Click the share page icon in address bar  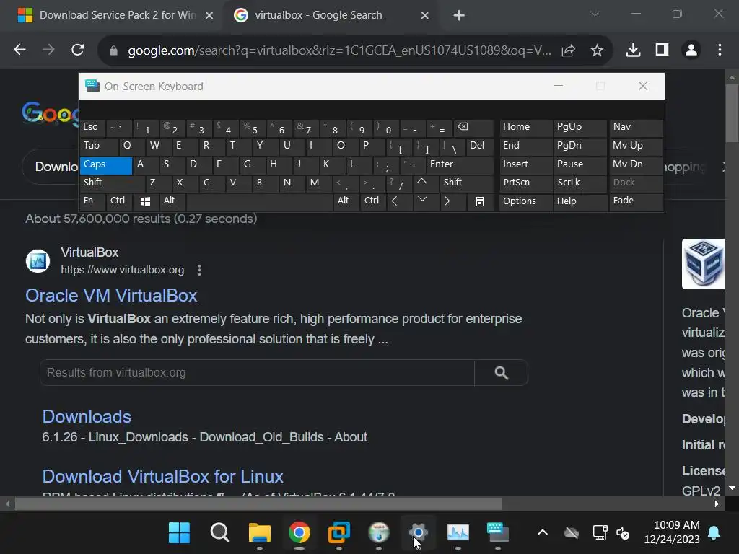pos(569,50)
